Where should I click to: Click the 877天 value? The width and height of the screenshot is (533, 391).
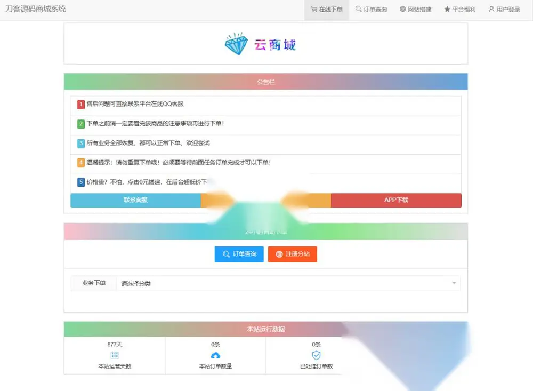coord(115,345)
